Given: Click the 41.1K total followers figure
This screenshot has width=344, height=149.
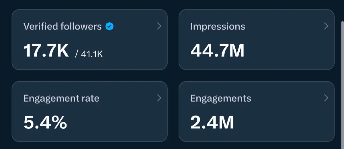Looking at the screenshot, I should point(91,54).
